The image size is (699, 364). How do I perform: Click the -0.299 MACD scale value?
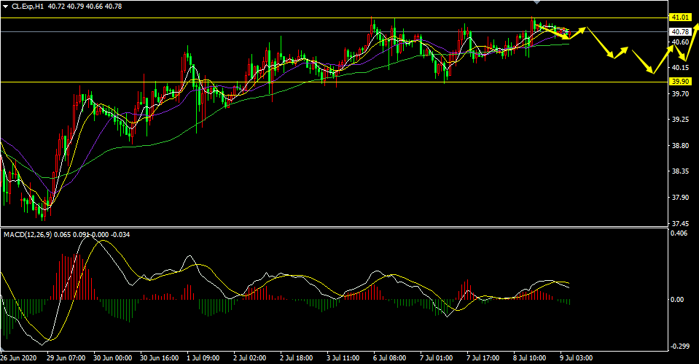pyautogui.click(x=679, y=346)
